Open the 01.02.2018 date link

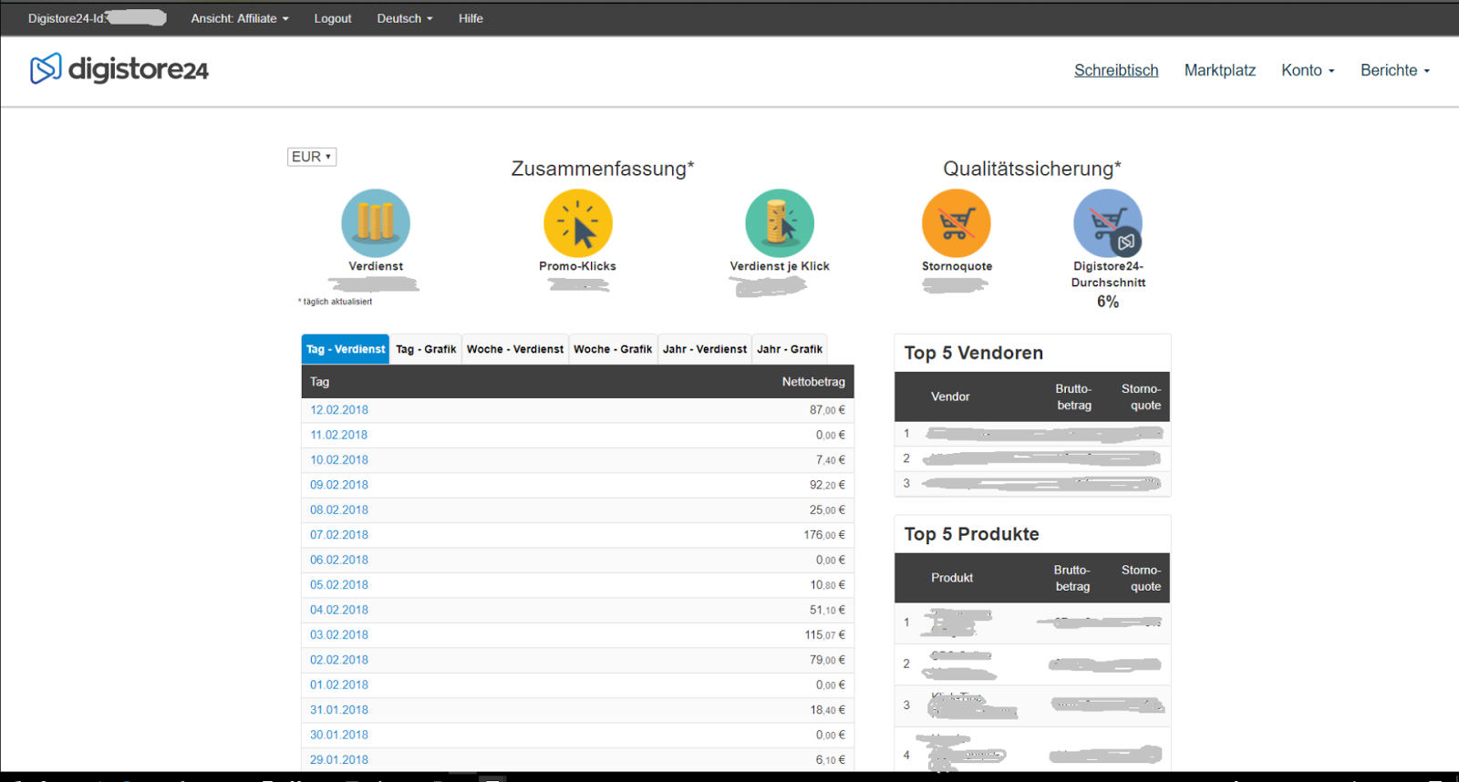[339, 684]
